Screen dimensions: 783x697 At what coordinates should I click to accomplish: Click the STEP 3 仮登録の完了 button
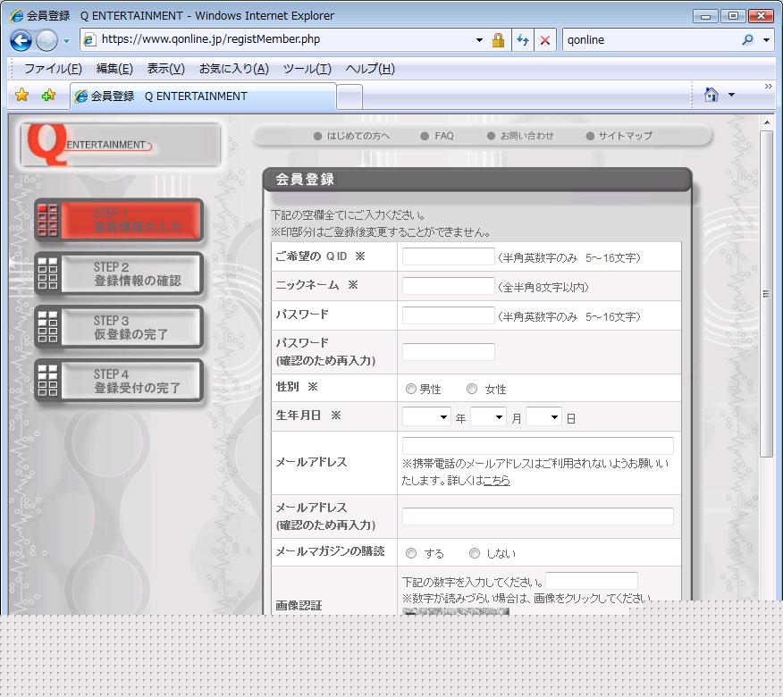tap(119, 327)
